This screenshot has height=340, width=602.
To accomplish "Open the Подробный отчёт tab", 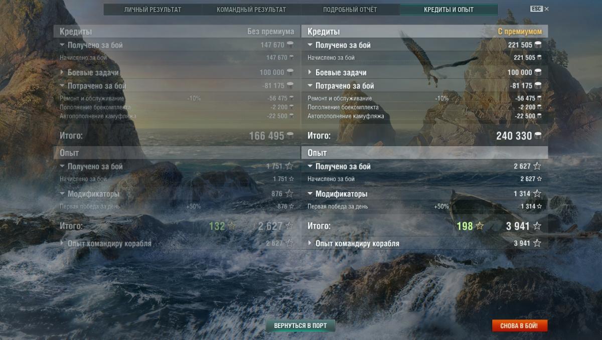I will coord(350,10).
